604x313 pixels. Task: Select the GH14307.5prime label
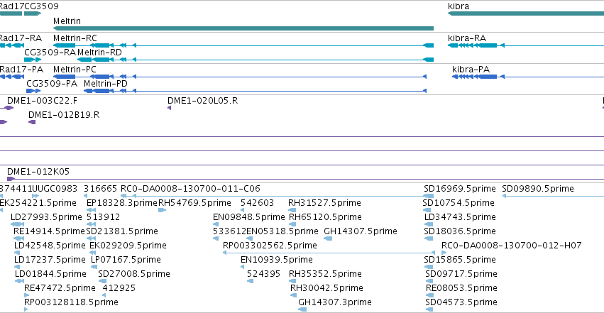(361, 231)
